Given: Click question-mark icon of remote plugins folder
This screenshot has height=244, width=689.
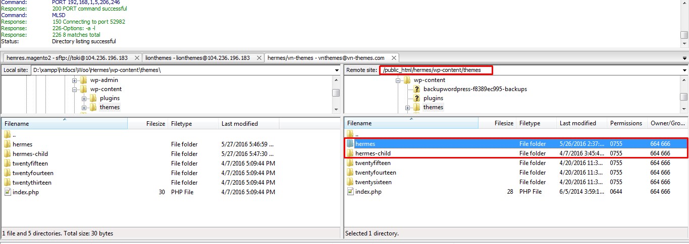Looking at the screenshot, I should click(417, 98).
